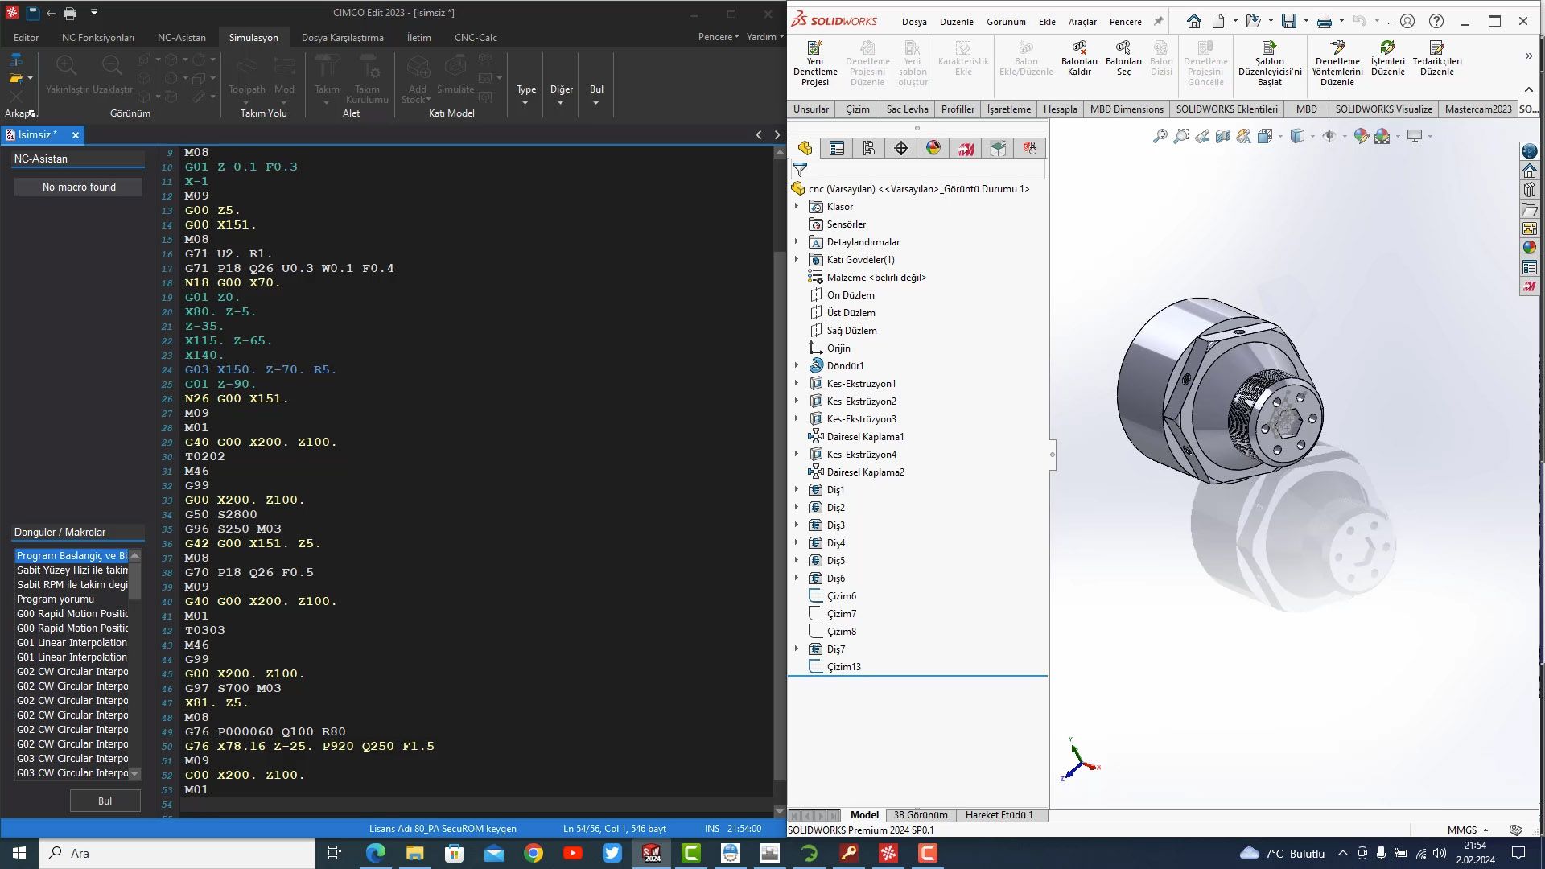The image size is (1545, 869).
Task: Switch to Sac Levha tab
Action: 907,109
